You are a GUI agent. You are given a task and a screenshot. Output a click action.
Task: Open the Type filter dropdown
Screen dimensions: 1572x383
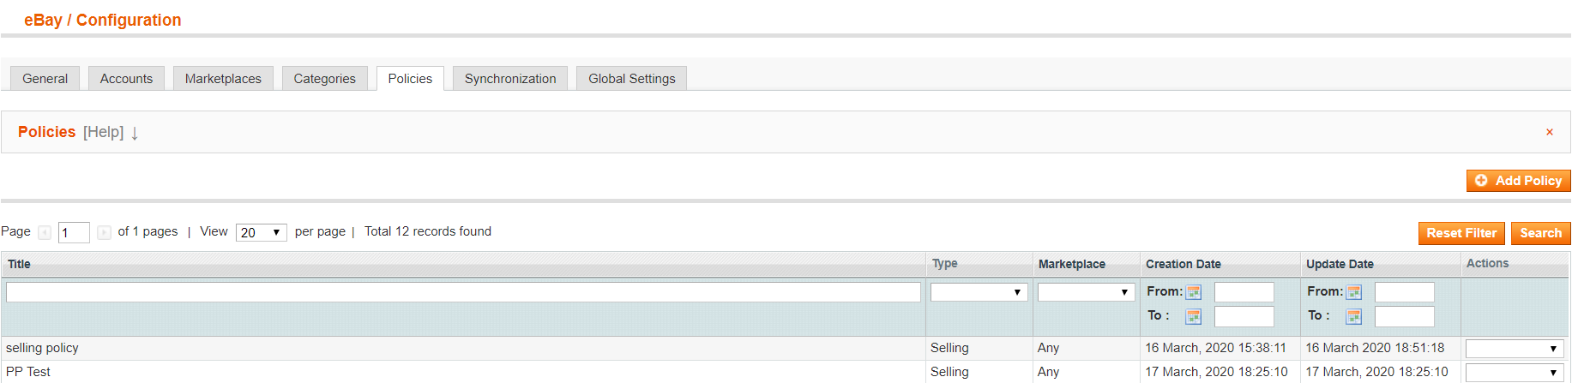[979, 292]
